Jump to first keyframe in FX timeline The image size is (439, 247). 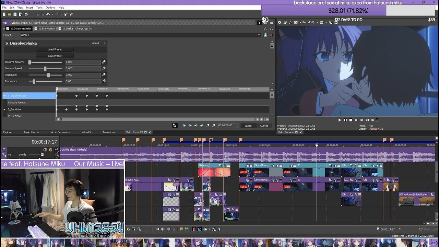pos(184,126)
